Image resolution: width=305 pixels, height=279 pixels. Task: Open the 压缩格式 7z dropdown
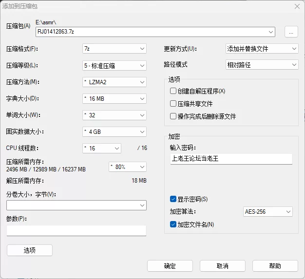[114, 49]
